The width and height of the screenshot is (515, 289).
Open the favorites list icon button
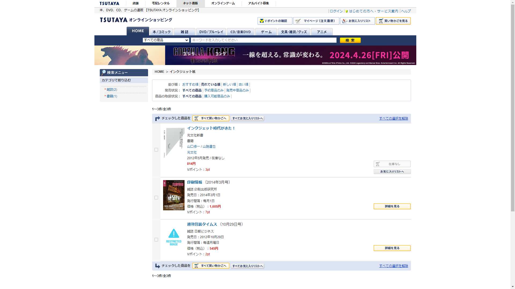point(345,21)
